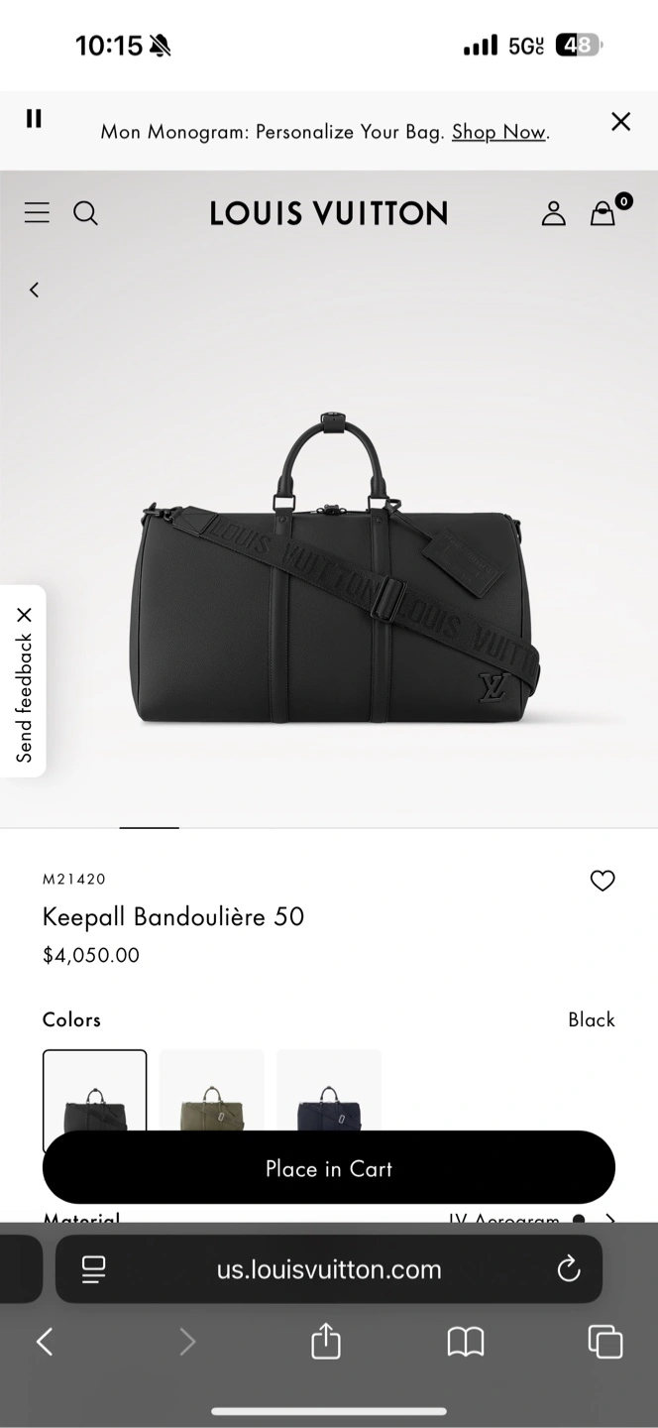This screenshot has width=658, height=1428.
Task: Dismiss the Mon Monogram announcement banner
Action: pyautogui.click(x=621, y=121)
